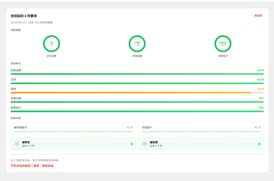Click the 0 / 5 count for 举报用户

coord(258,127)
